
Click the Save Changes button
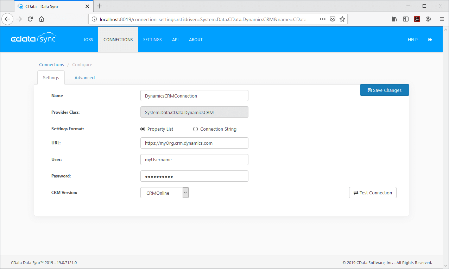pos(384,90)
